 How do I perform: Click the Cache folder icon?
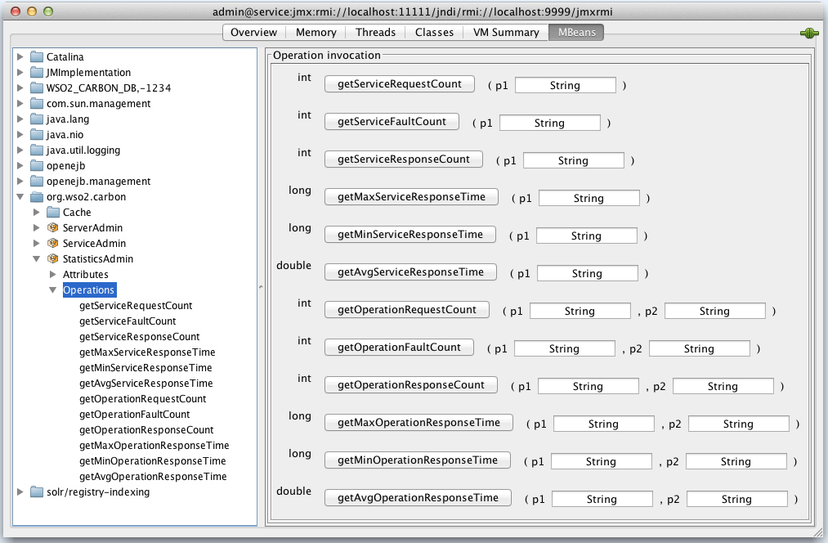point(53,213)
